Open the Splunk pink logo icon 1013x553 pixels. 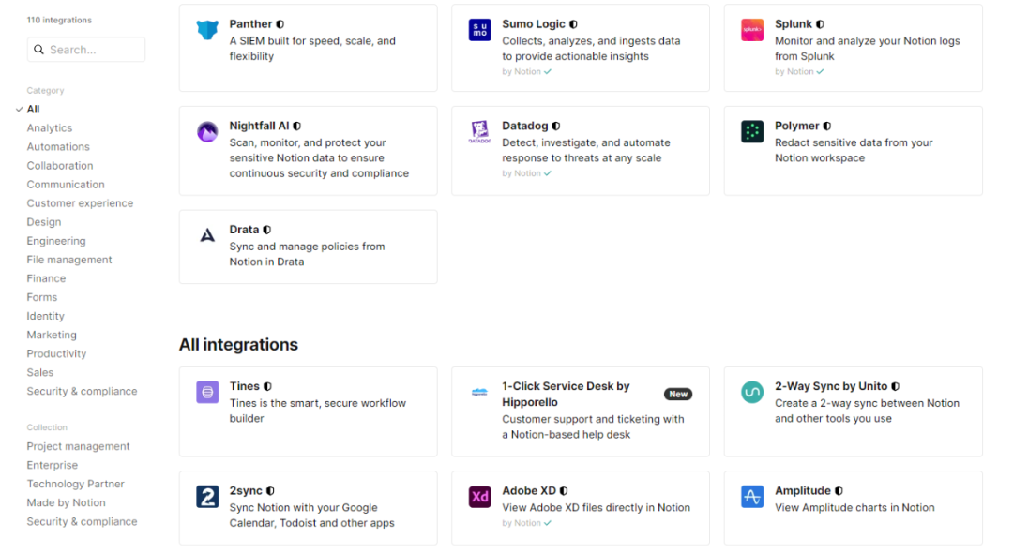click(x=752, y=30)
